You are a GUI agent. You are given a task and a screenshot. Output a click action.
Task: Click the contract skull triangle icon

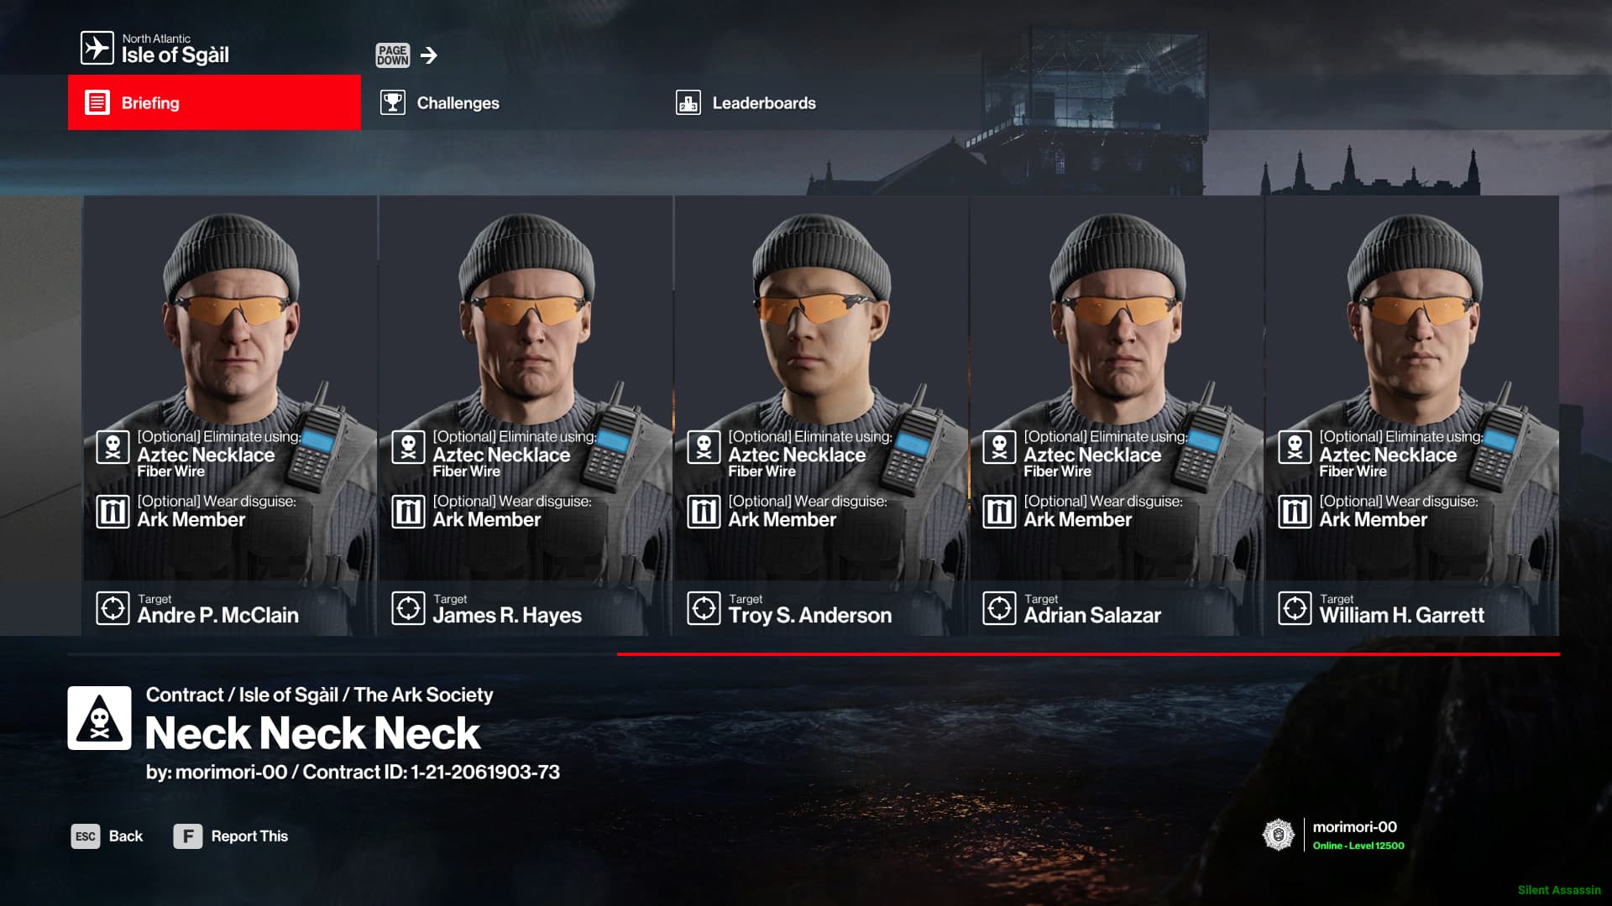[99, 718]
